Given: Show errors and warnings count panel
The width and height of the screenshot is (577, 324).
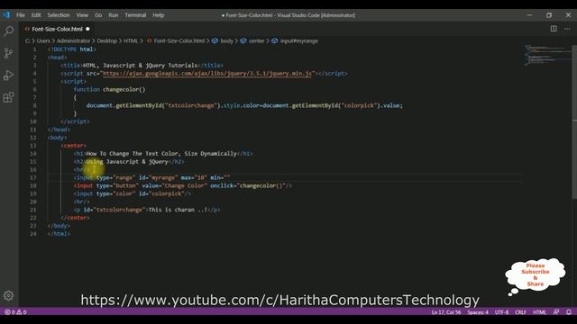Looking at the screenshot, I should [x=15, y=312].
